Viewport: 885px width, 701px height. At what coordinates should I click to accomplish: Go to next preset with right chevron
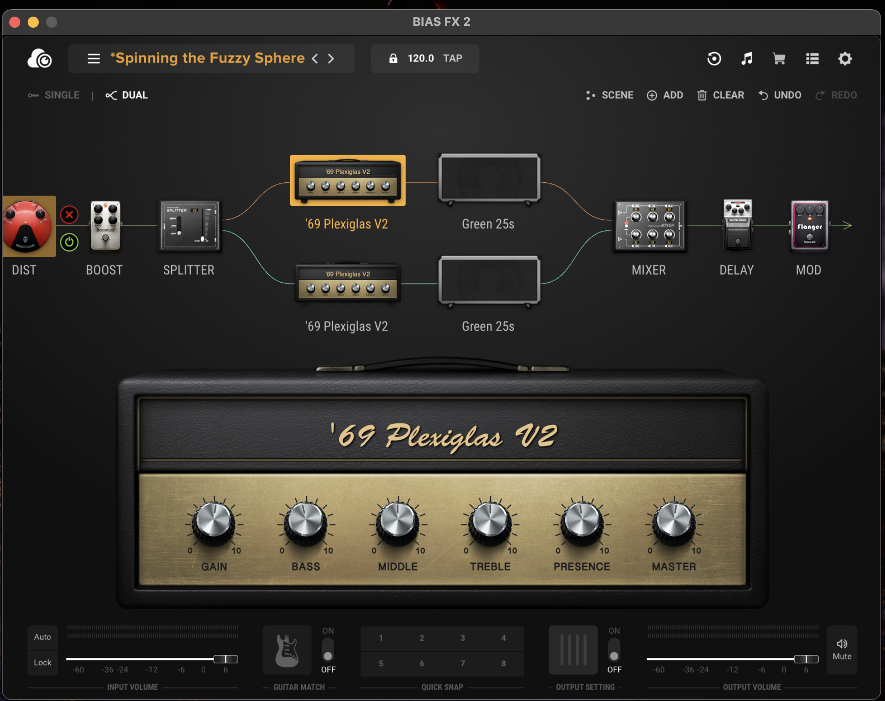(x=331, y=59)
